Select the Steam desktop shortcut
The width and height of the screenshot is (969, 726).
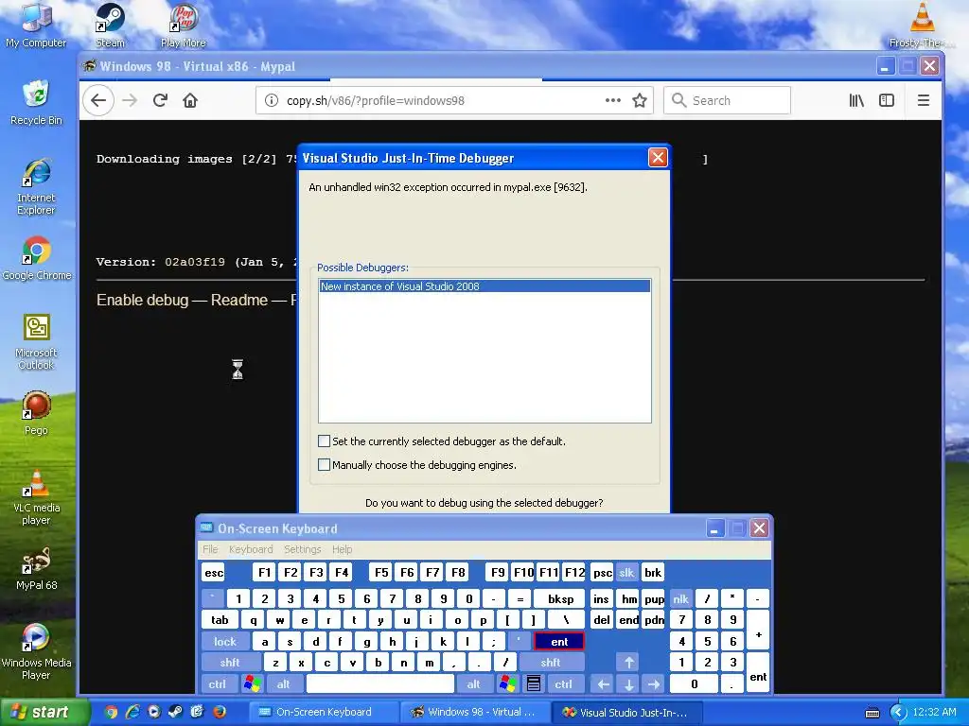click(x=110, y=26)
